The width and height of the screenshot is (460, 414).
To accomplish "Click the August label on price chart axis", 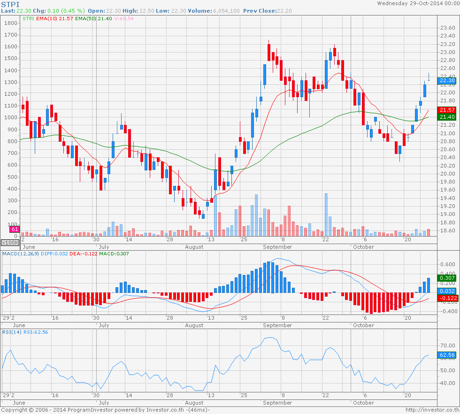I will [x=194, y=247].
